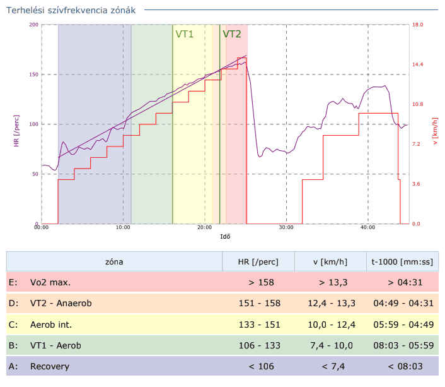Click the '08:03 - 05:59' pace cell

point(401,345)
